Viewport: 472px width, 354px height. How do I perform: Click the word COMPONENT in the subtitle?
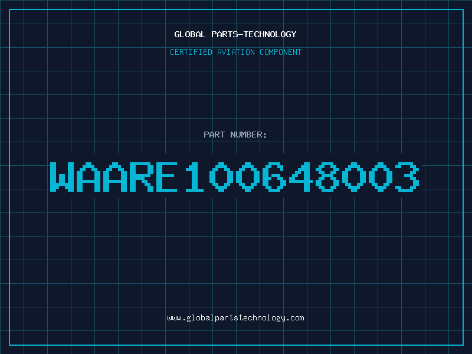[x=280, y=53]
